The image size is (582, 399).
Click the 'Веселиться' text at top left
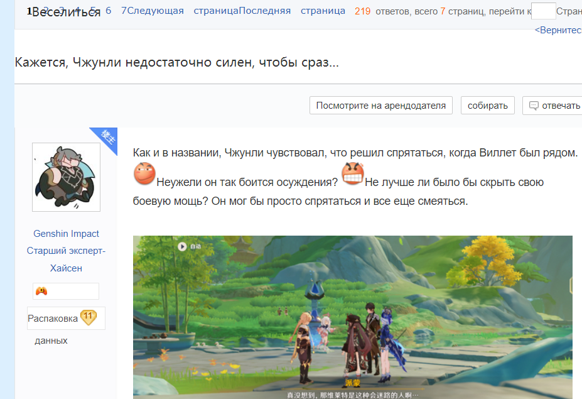[66, 13]
